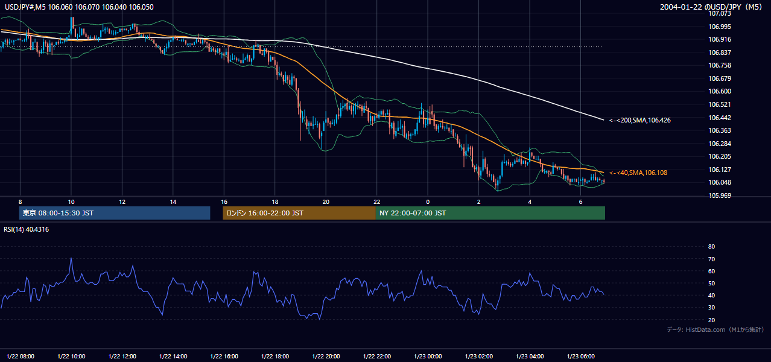Click the 1/22 18:00 bottom time label
Image resolution: width=771 pixels, height=362 pixels.
[275, 356]
